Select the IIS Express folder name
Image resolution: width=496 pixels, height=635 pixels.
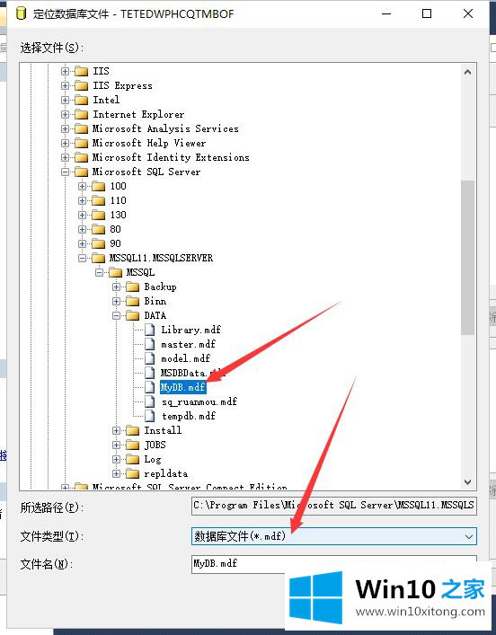pos(122,86)
